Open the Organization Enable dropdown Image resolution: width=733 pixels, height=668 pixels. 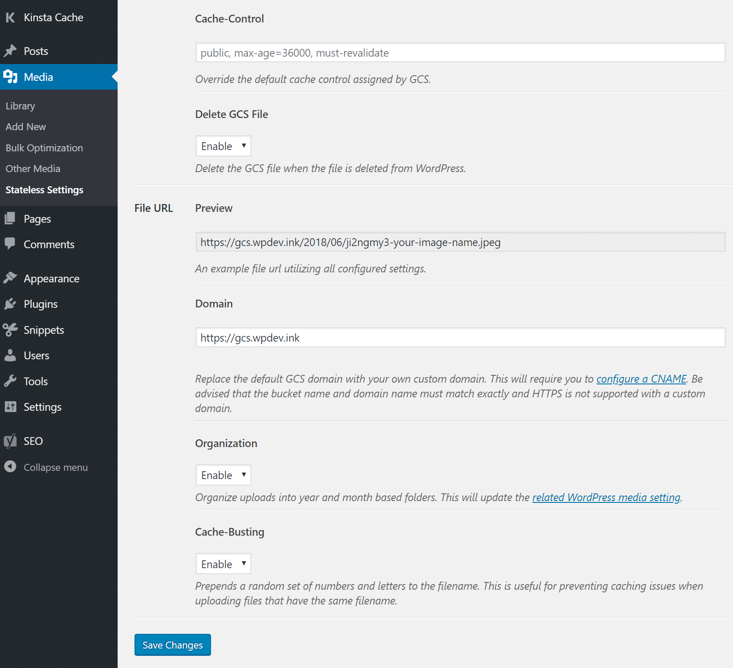223,475
